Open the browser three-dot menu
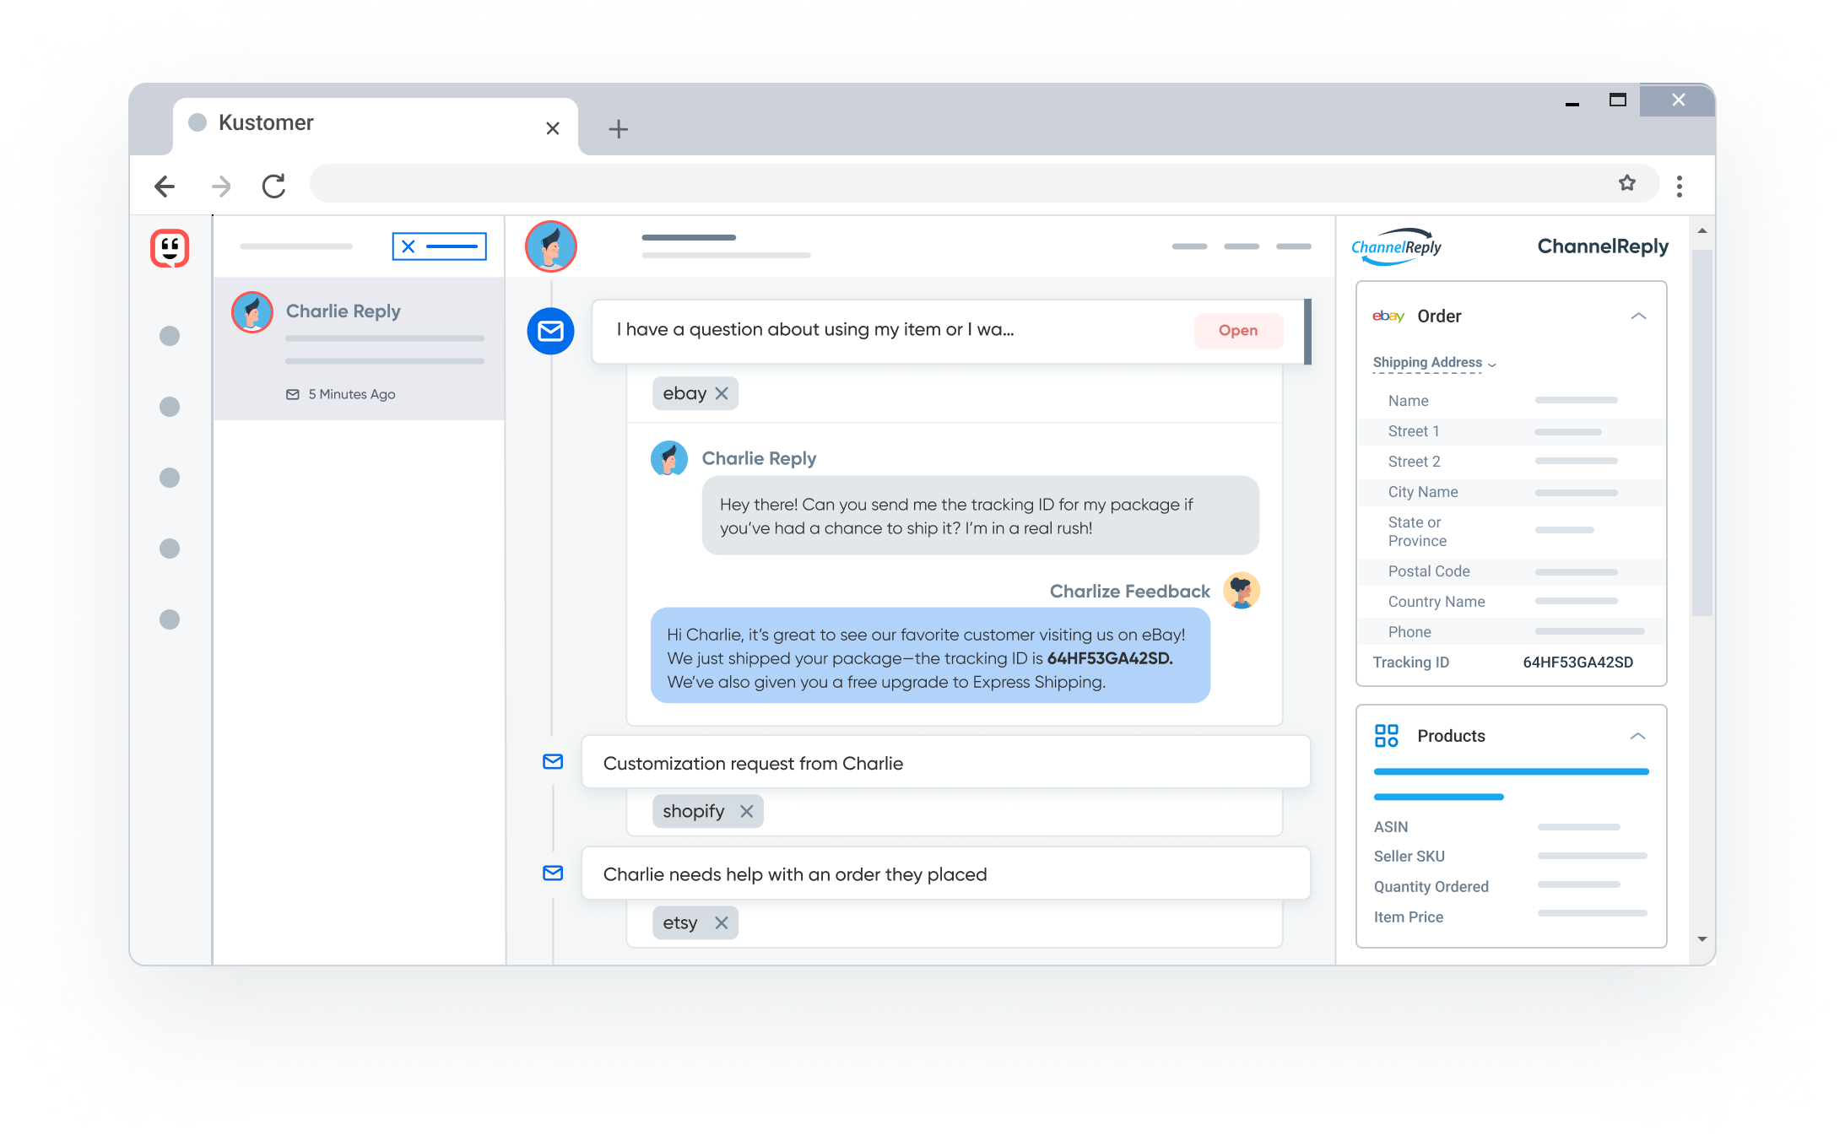Screen dimensions: 1845x1141 pyautogui.click(x=1680, y=186)
